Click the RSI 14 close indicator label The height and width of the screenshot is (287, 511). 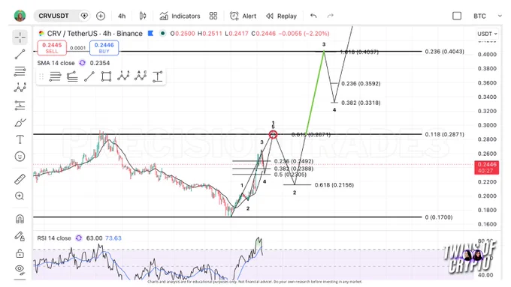pos(54,238)
